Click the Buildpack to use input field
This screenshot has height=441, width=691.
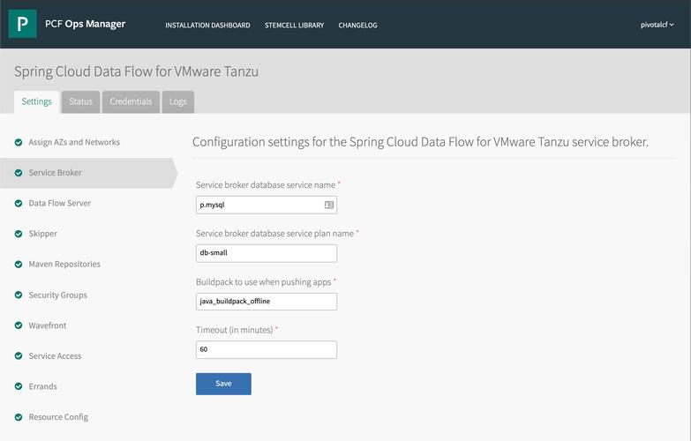click(266, 302)
